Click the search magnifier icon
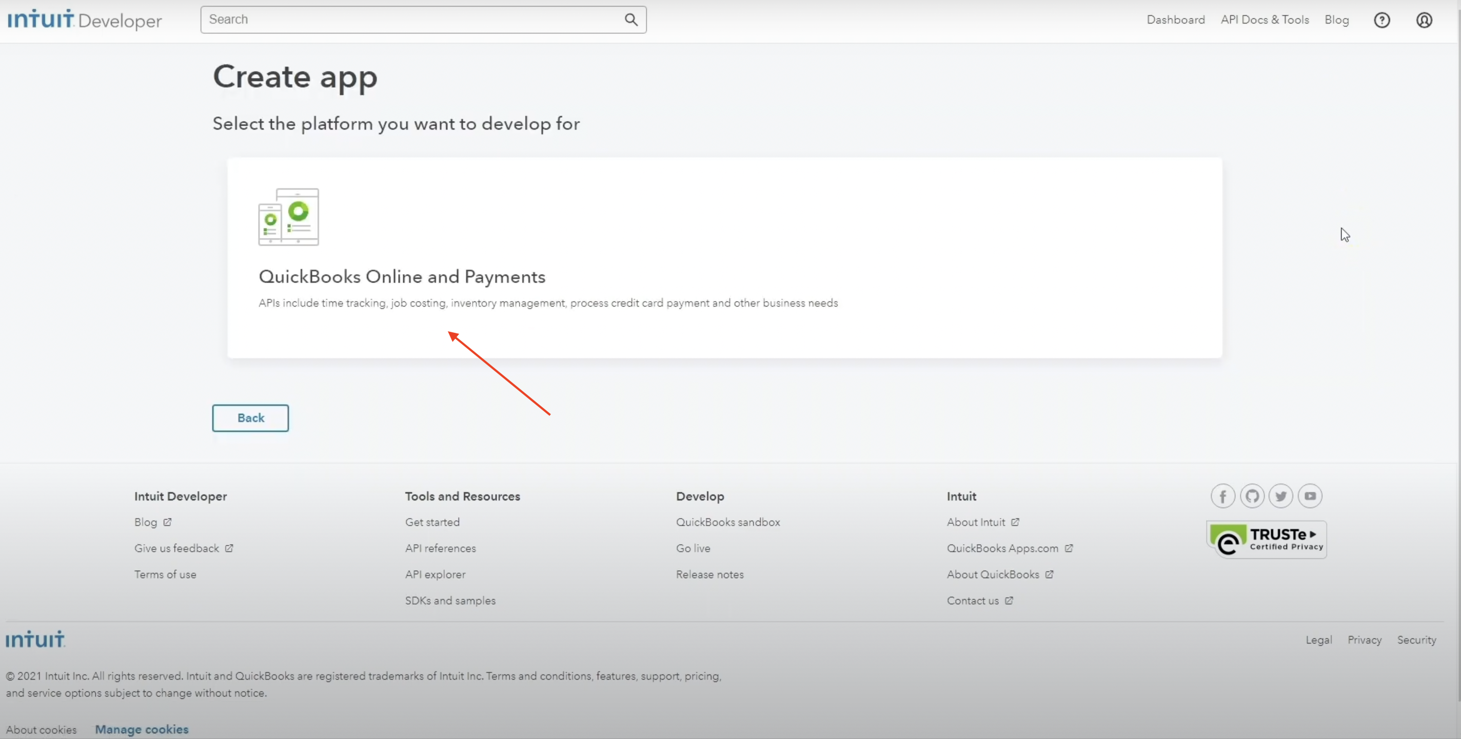 [x=630, y=20]
